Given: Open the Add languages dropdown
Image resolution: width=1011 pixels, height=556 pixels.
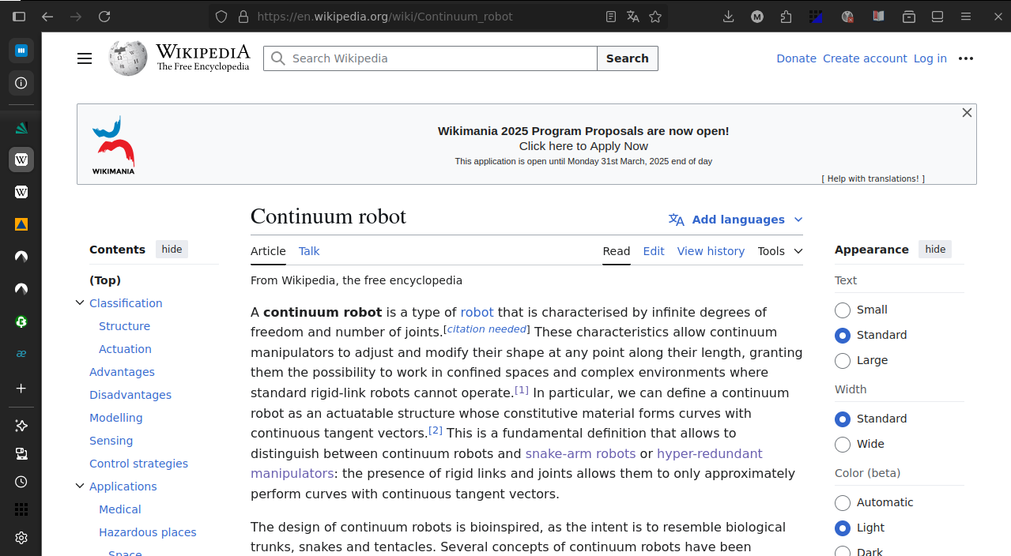Looking at the screenshot, I should [736, 220].
